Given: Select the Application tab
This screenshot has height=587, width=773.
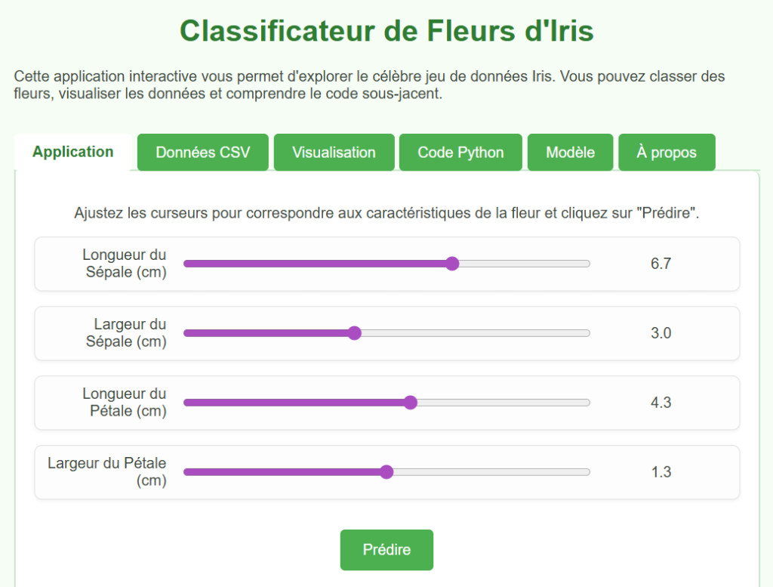Looking at the screenshot, I should [73, 152].
